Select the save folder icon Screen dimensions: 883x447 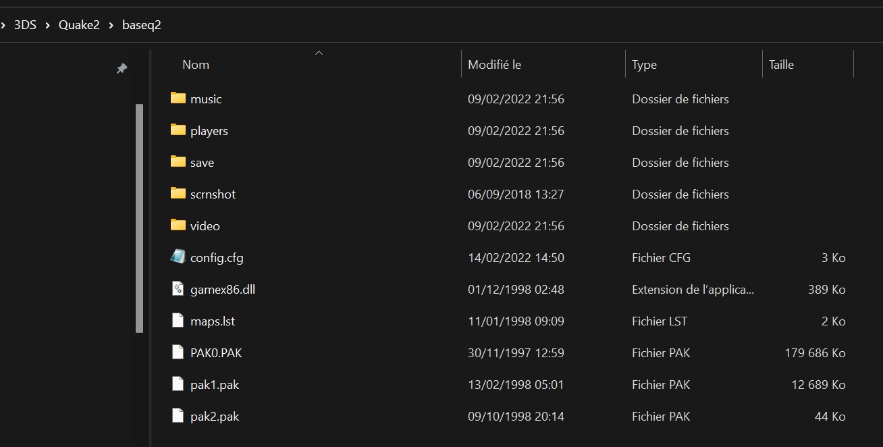(178, 161)
